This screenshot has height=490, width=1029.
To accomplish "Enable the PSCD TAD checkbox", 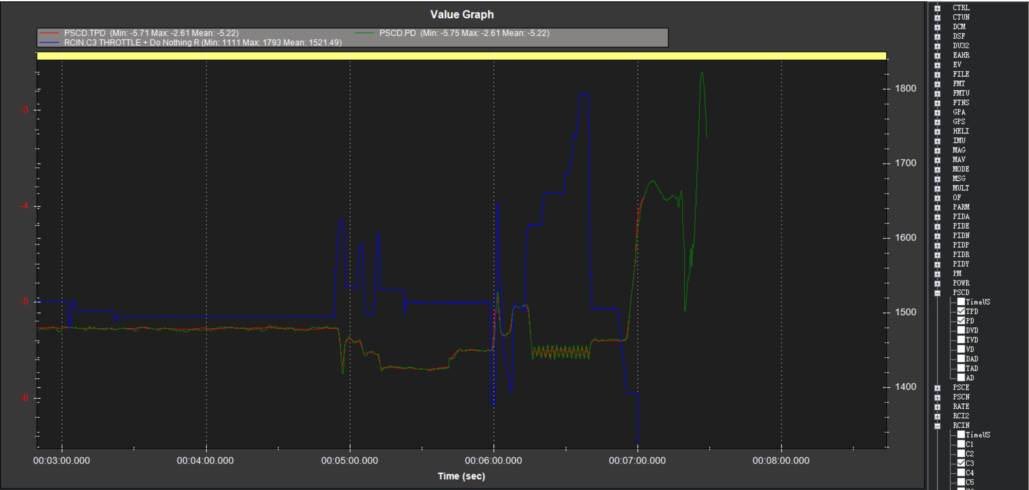I will (961, 368).
